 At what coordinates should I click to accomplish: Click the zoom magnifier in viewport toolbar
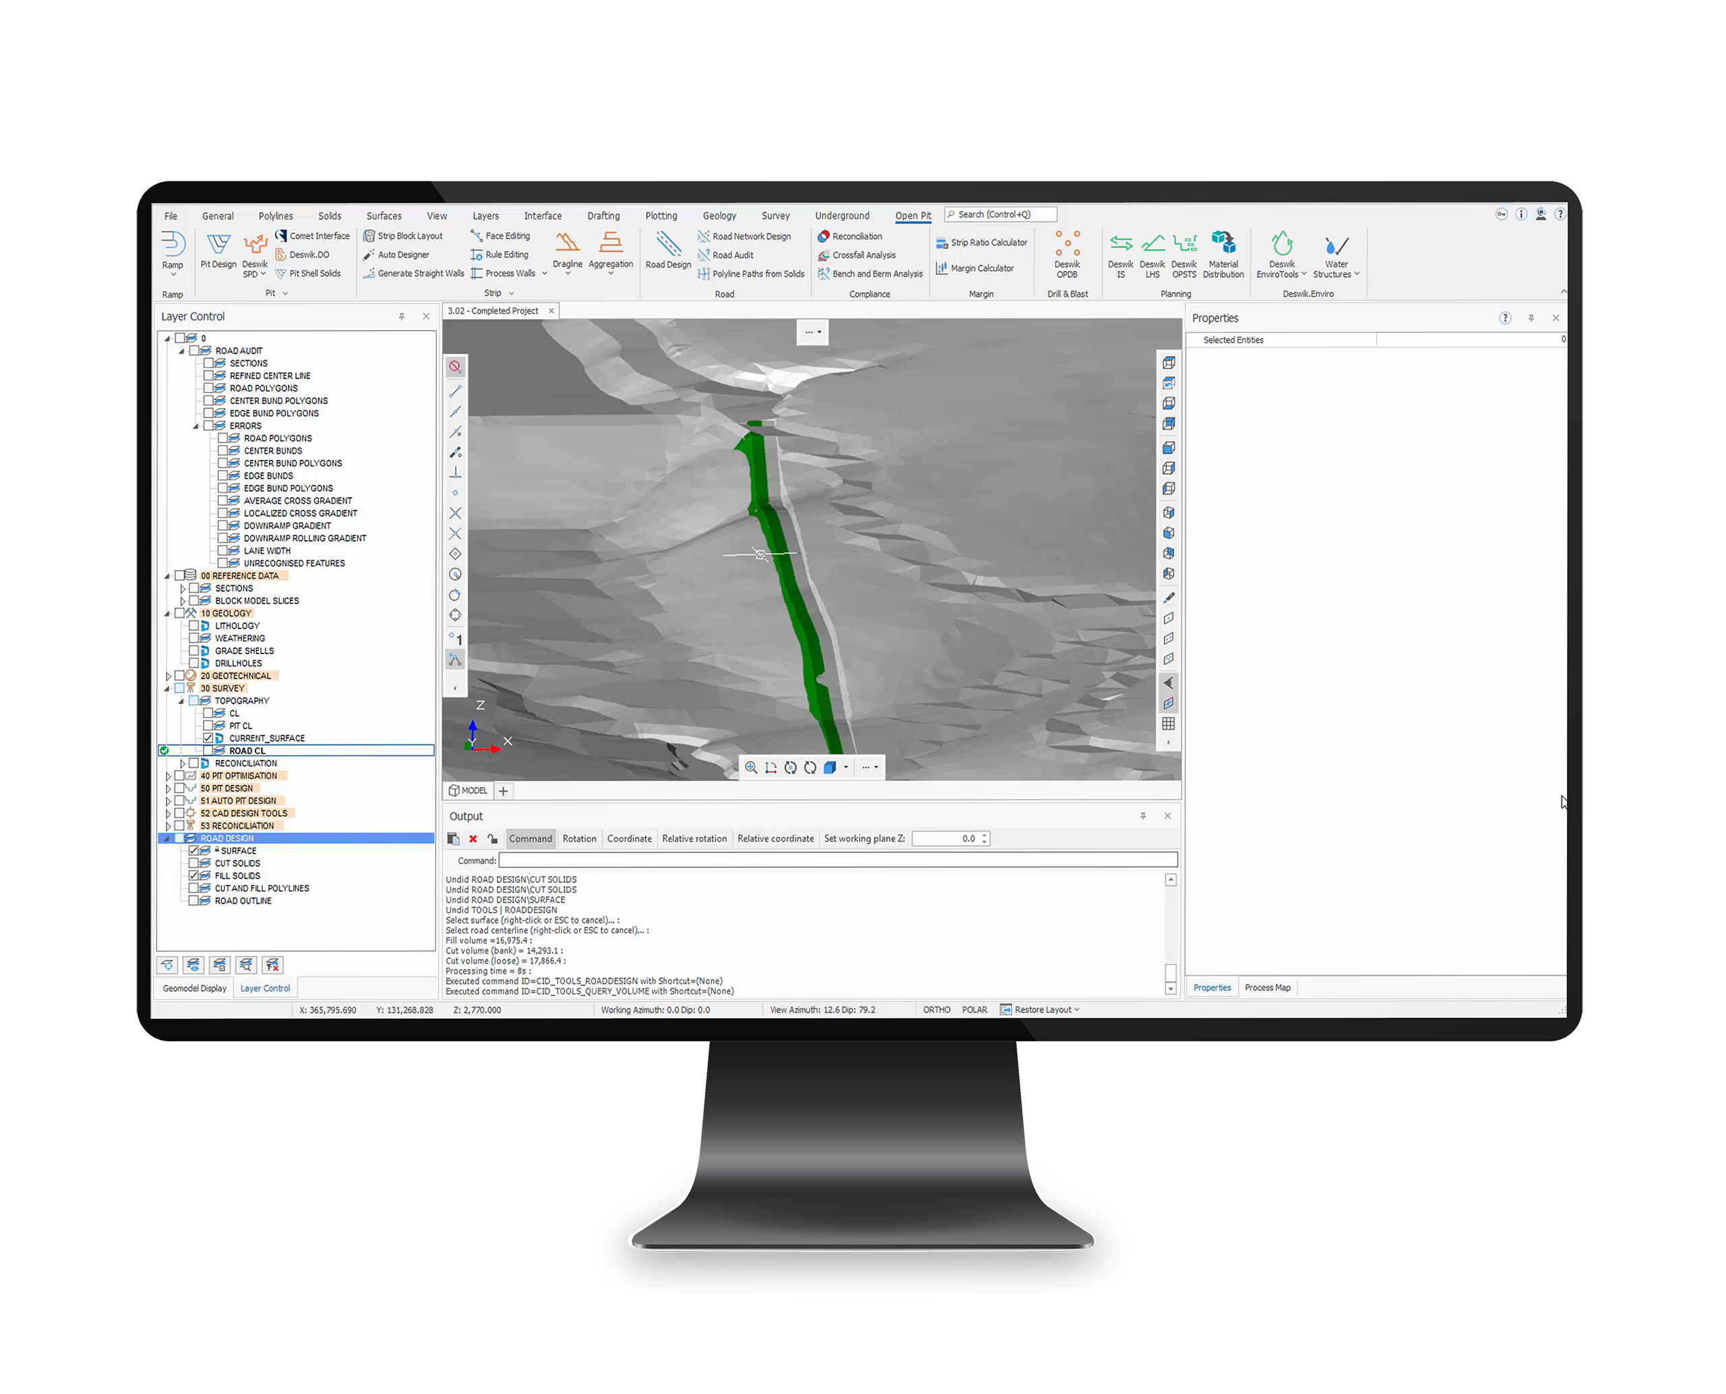tap(750, 767)
